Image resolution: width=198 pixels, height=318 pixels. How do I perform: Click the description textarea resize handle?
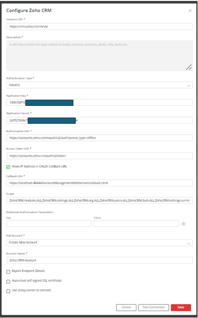coord(189,67)
